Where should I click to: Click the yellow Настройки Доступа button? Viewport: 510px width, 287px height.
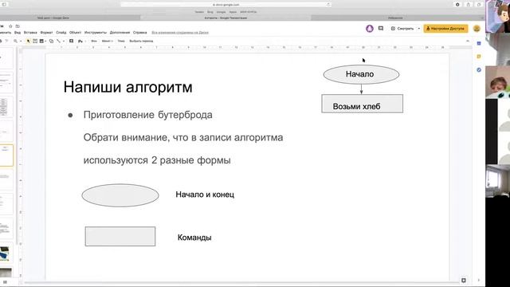click(x=445, y=29)
